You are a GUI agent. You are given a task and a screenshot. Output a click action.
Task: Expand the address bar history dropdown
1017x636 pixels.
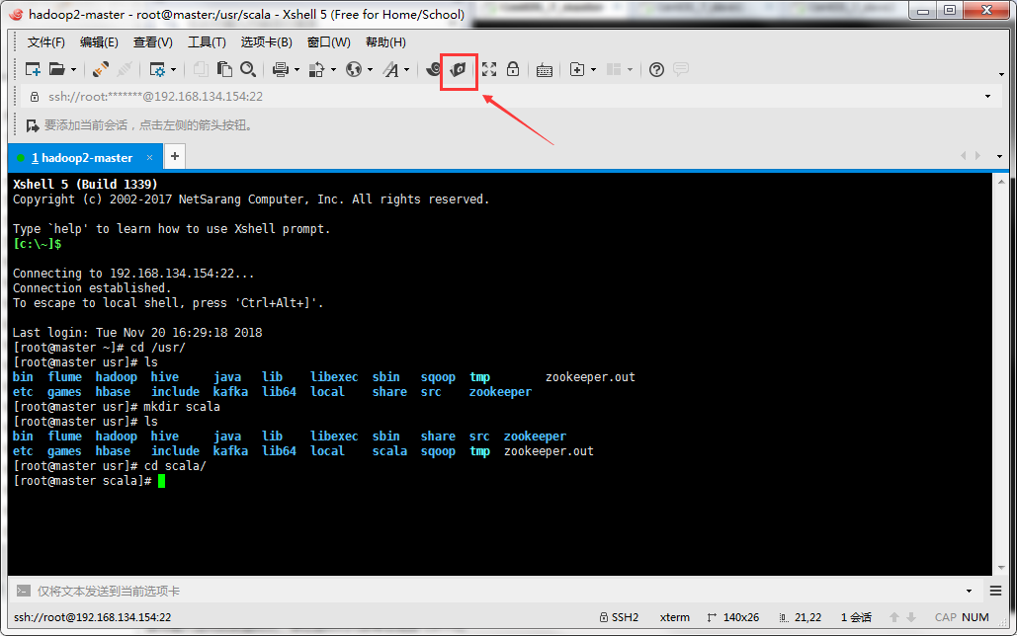987,97
